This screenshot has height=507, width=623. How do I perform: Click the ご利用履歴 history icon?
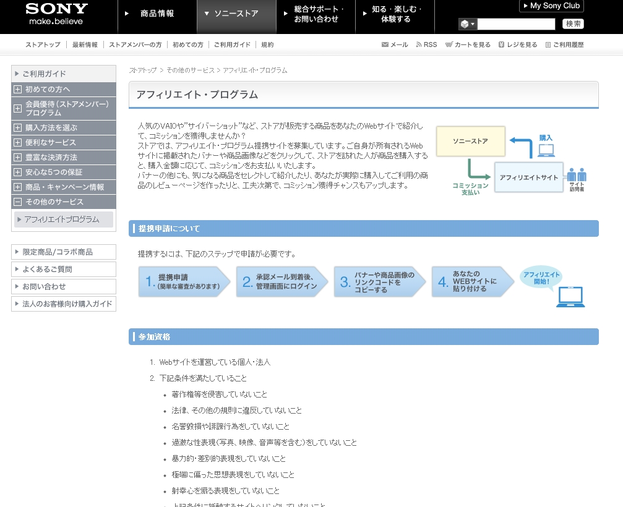548,45
